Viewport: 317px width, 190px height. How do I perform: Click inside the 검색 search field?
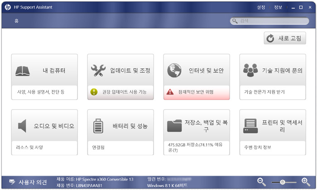click(x=272, y=21)
